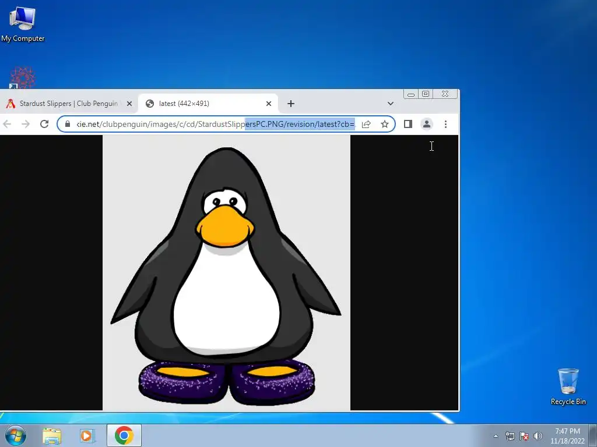Close the Chrome window
Image resolution: width=597 pixels, height=447 pixels.
pyautogui.click(x=445, y=94)
